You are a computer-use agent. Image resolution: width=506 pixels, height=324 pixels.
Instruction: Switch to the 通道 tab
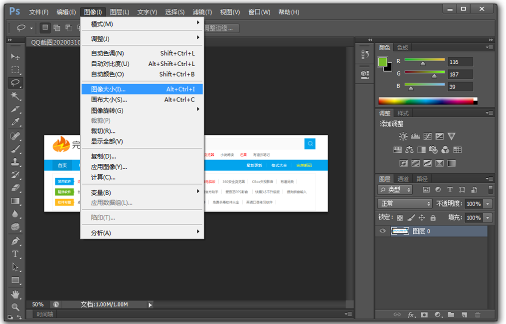coord(403,179)
